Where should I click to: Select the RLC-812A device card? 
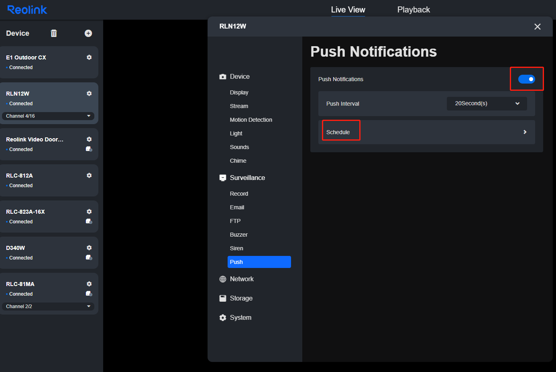pyautogui.click(x=48, y=180)
